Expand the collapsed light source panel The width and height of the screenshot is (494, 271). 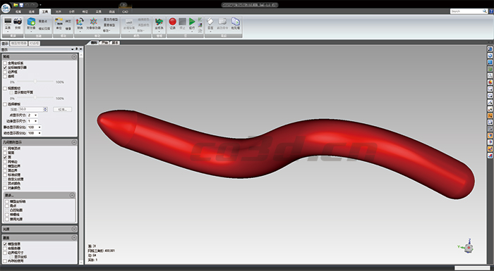(x=74, y=229)
